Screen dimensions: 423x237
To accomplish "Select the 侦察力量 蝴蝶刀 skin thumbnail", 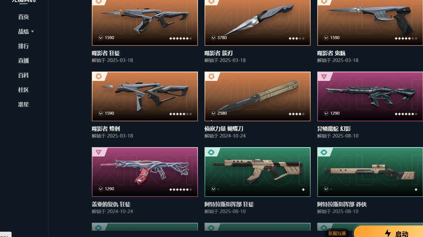I will coord(258,96).
